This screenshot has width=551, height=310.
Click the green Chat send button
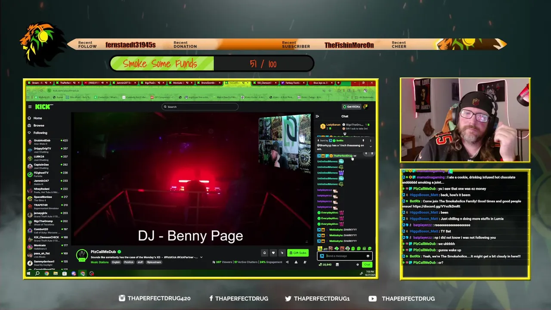pyautogui.click(x=367, y=264)
